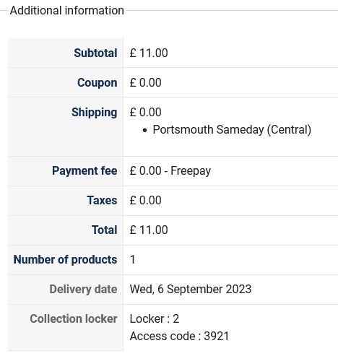Select the Delivery date label
The image size is (338, 356).
pyautogui.click(x=83, y=290)
